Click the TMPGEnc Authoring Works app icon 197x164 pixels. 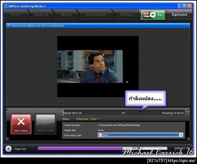[5, 6]
